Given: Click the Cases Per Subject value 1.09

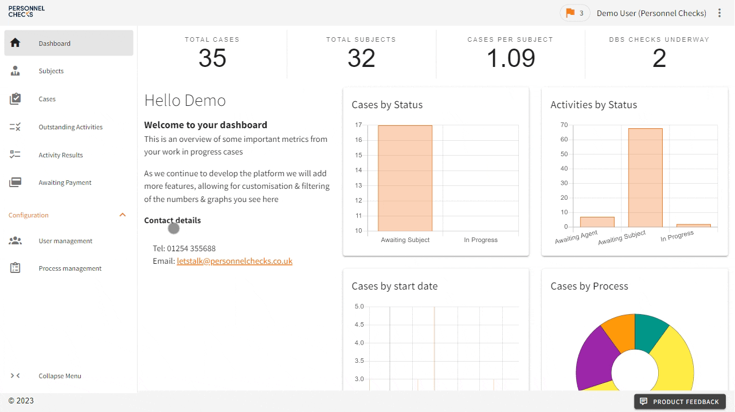Looking at the screenshot, I should (x=510, y=58).
